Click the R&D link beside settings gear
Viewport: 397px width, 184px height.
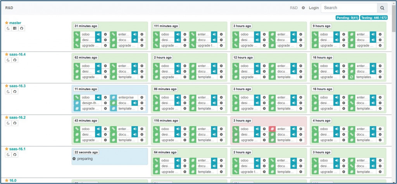tap(294, 8)
